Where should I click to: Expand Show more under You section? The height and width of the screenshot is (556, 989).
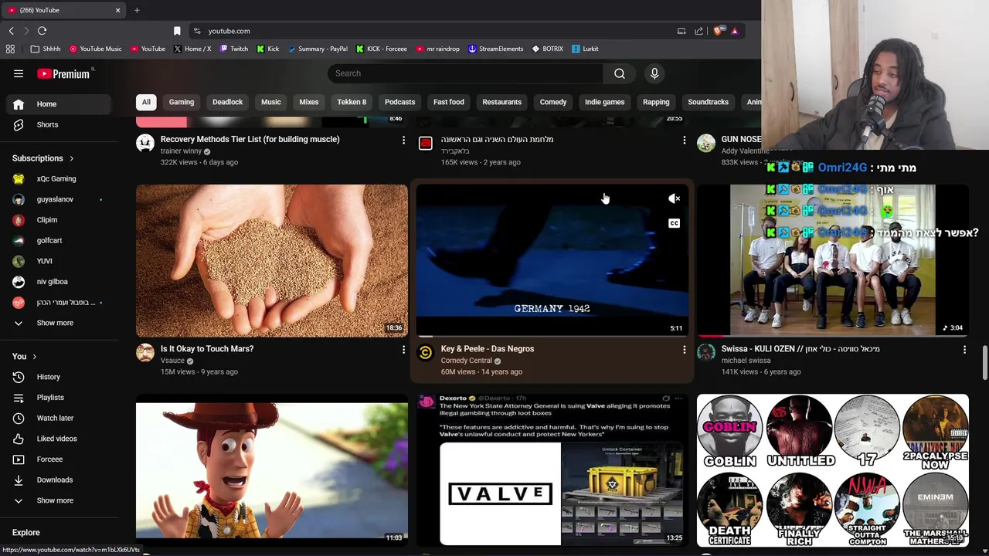(60, 500)
